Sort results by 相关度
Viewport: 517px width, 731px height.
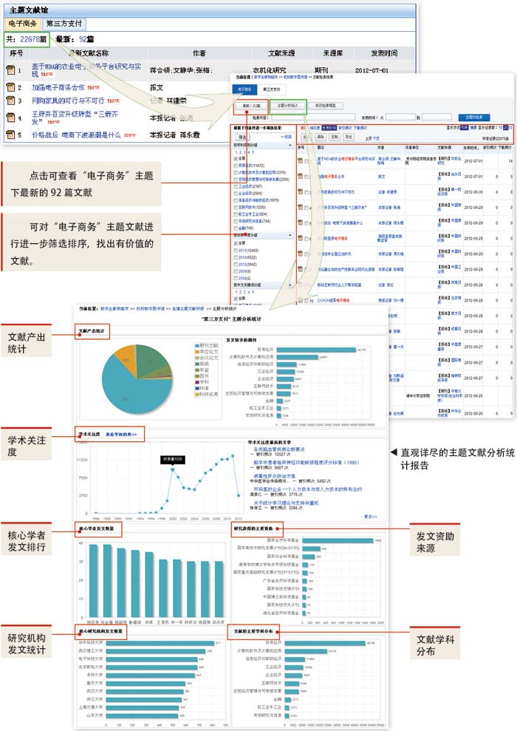coord(315,128)
